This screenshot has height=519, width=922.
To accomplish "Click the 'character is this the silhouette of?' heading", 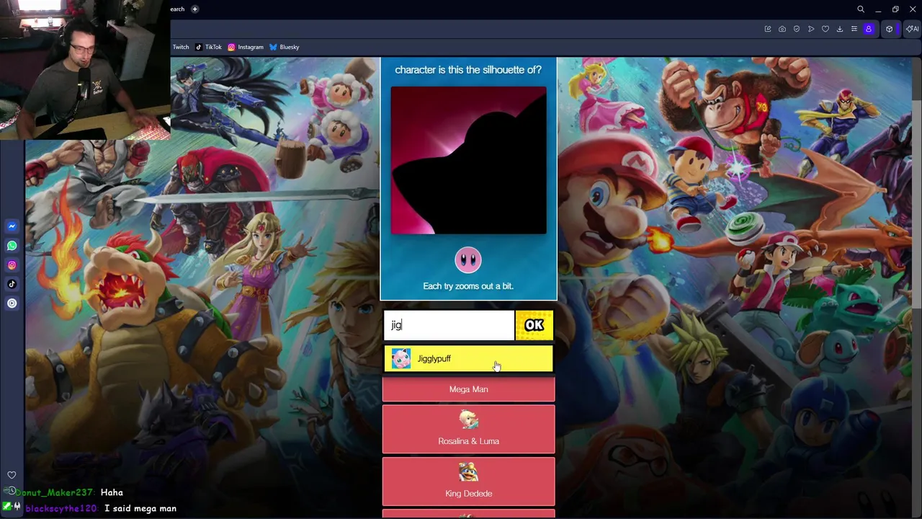I will [468, 70].
